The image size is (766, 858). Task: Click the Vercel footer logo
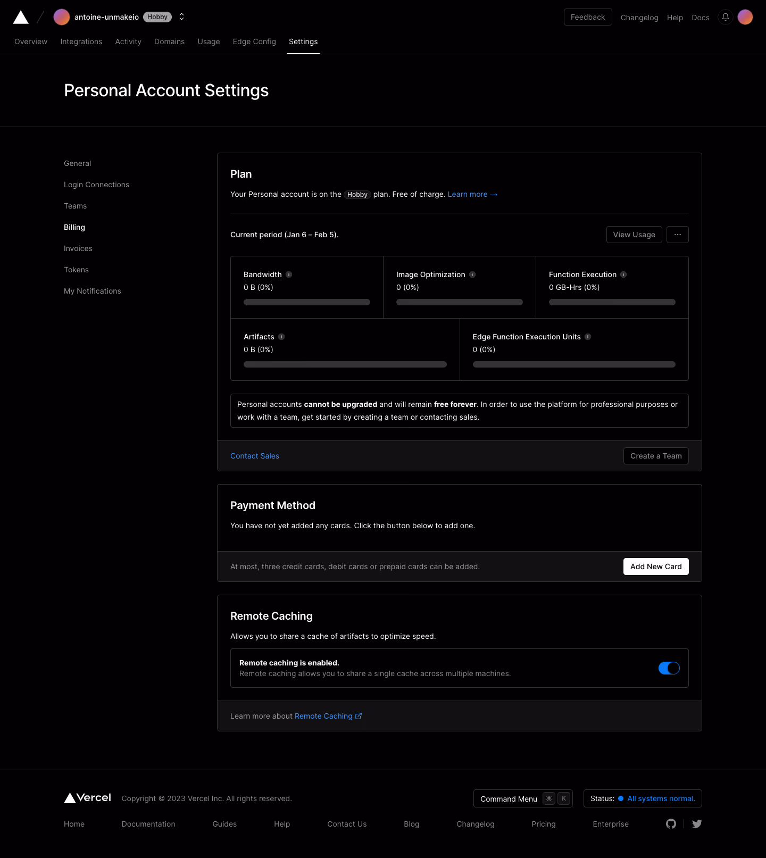[x=88, y=798]
